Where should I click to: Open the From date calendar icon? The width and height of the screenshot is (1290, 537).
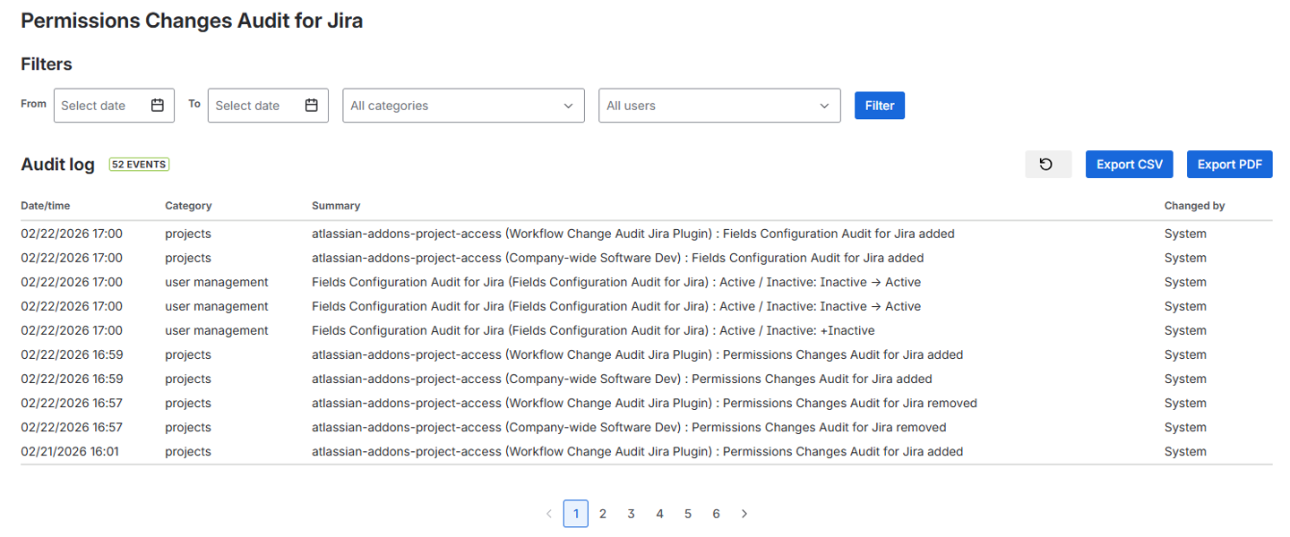click(158, 106)
